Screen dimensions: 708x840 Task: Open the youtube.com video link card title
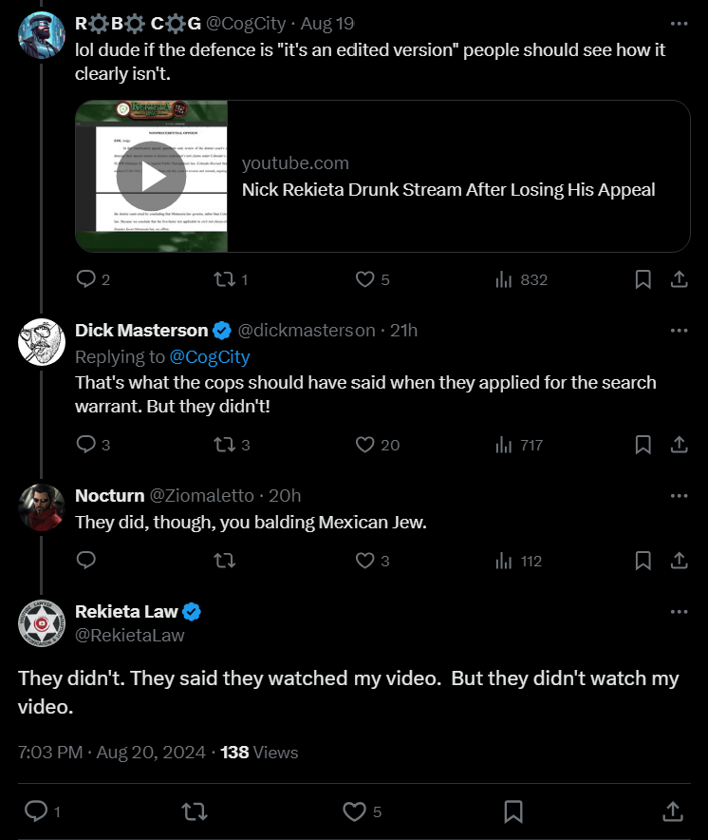[448, 189]
